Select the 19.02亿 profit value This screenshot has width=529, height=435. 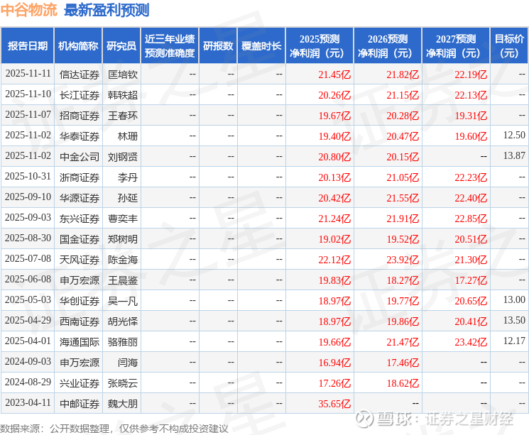click(x=334, y=239)
